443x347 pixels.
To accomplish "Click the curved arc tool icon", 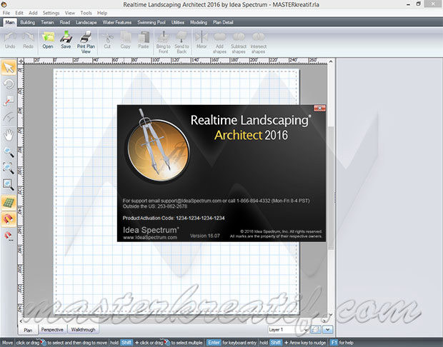I will [9, 117].
